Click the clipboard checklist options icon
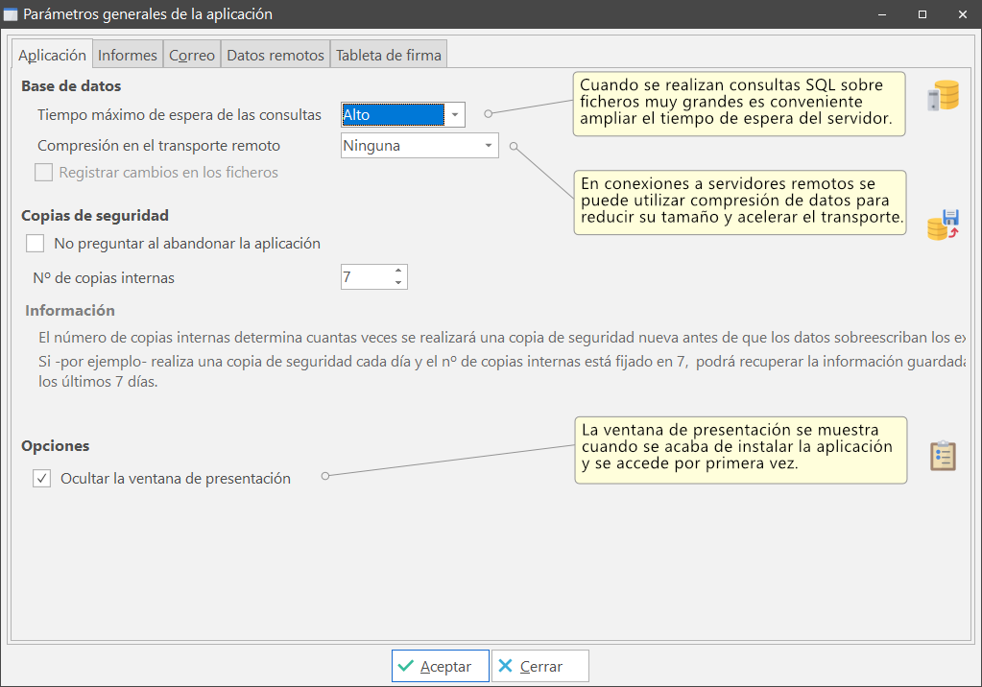 pyautogui.click(x=942, y=456)
